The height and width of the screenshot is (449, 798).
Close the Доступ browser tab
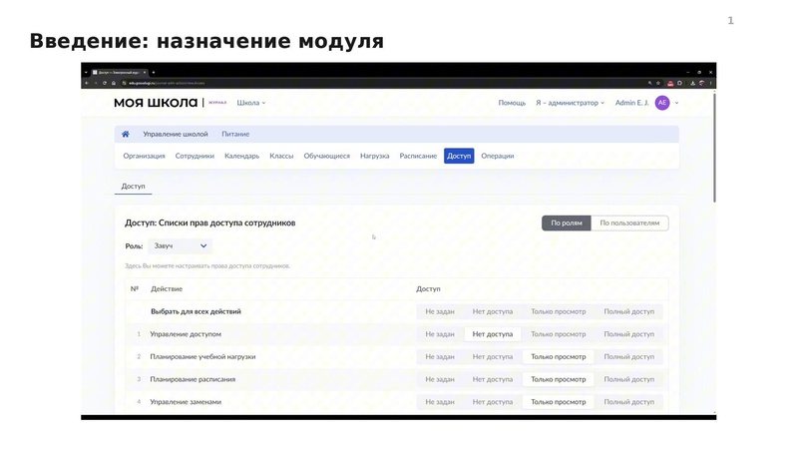click(145, 72)
